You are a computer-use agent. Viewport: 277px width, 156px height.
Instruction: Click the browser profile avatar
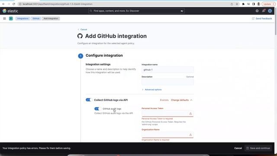(x=259, y=4)
